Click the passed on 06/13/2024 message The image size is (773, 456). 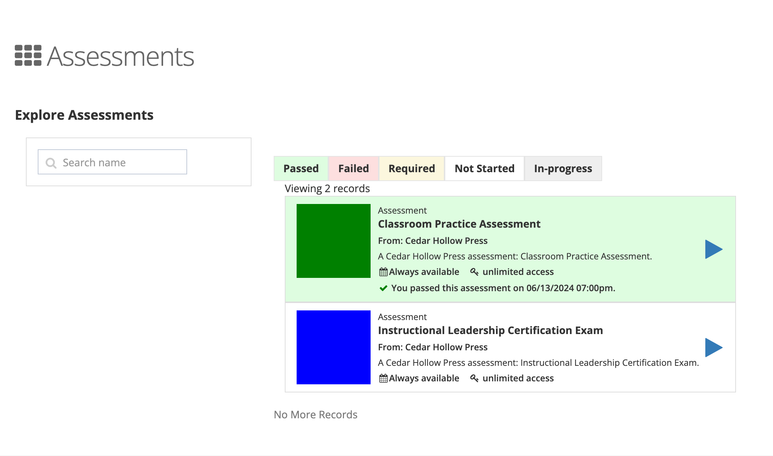[503, 288]
